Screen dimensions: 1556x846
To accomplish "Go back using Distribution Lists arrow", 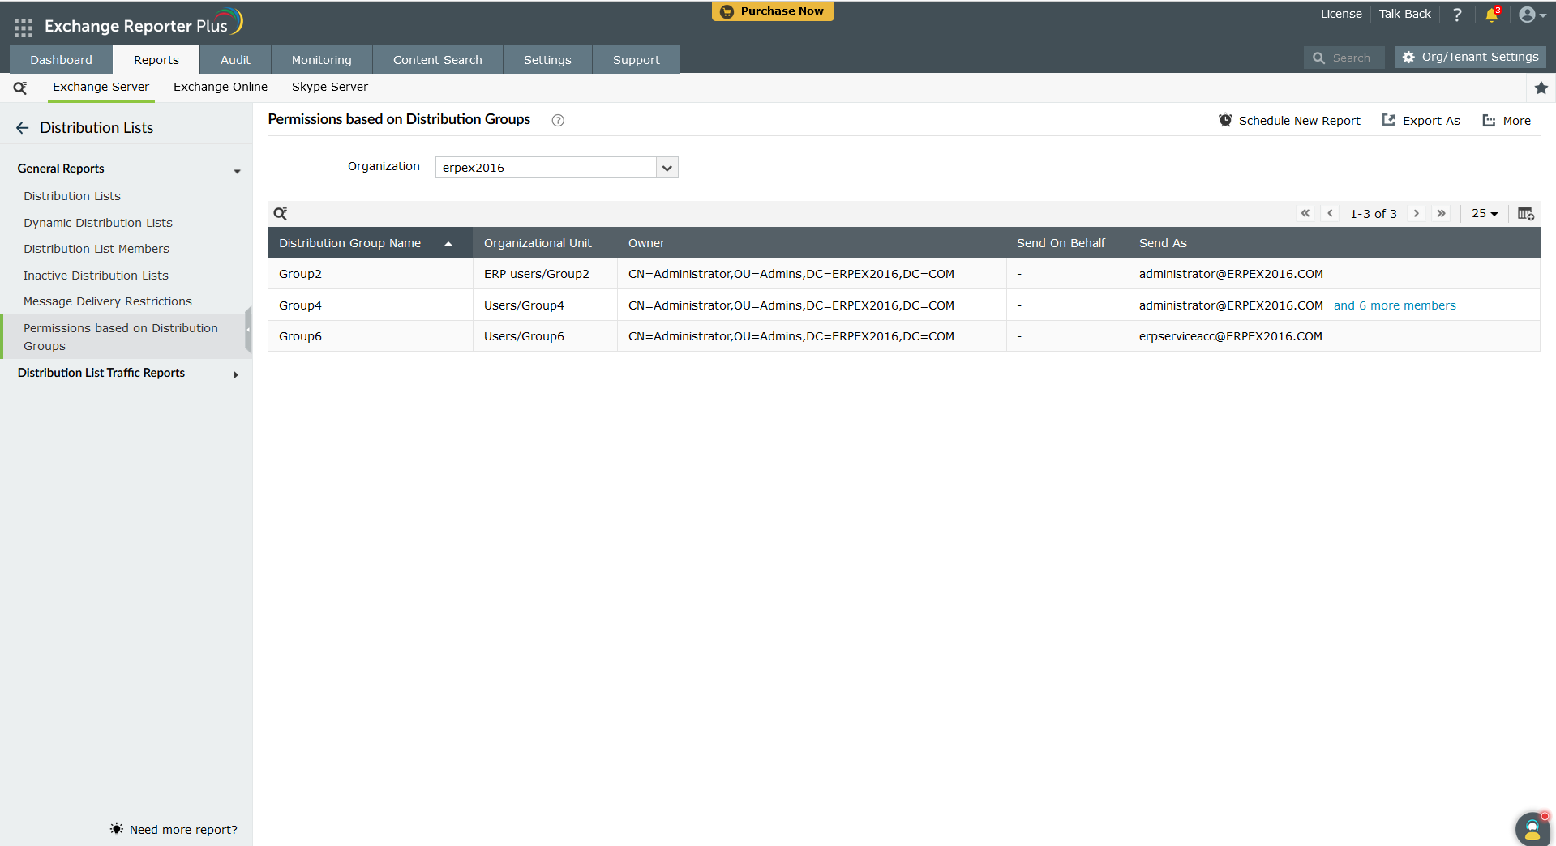I will tap(23, 128).
